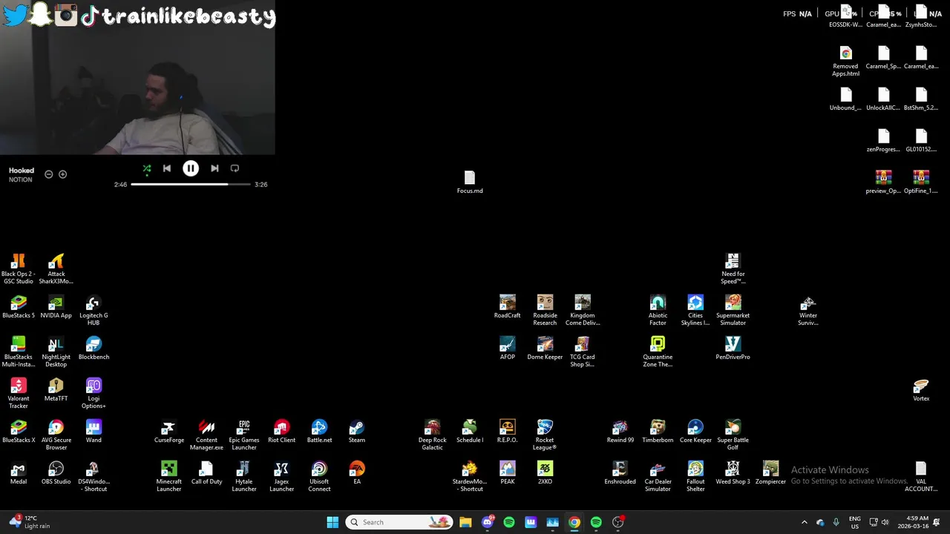Select the Focus.md file on desktop
950x534 pixels.
(470, 182)
